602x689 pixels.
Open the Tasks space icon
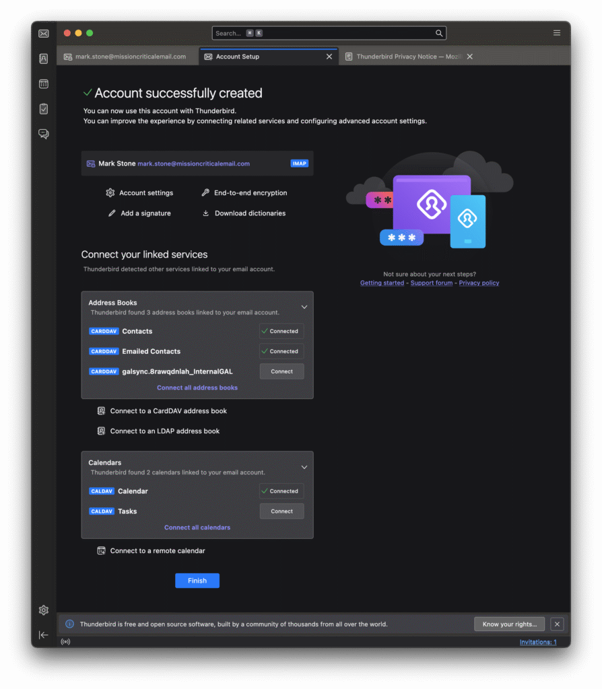44,108
